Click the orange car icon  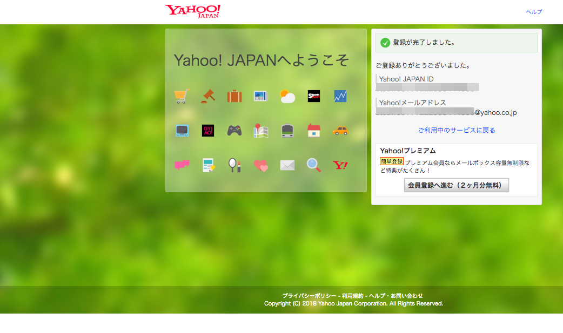(340, 131)
